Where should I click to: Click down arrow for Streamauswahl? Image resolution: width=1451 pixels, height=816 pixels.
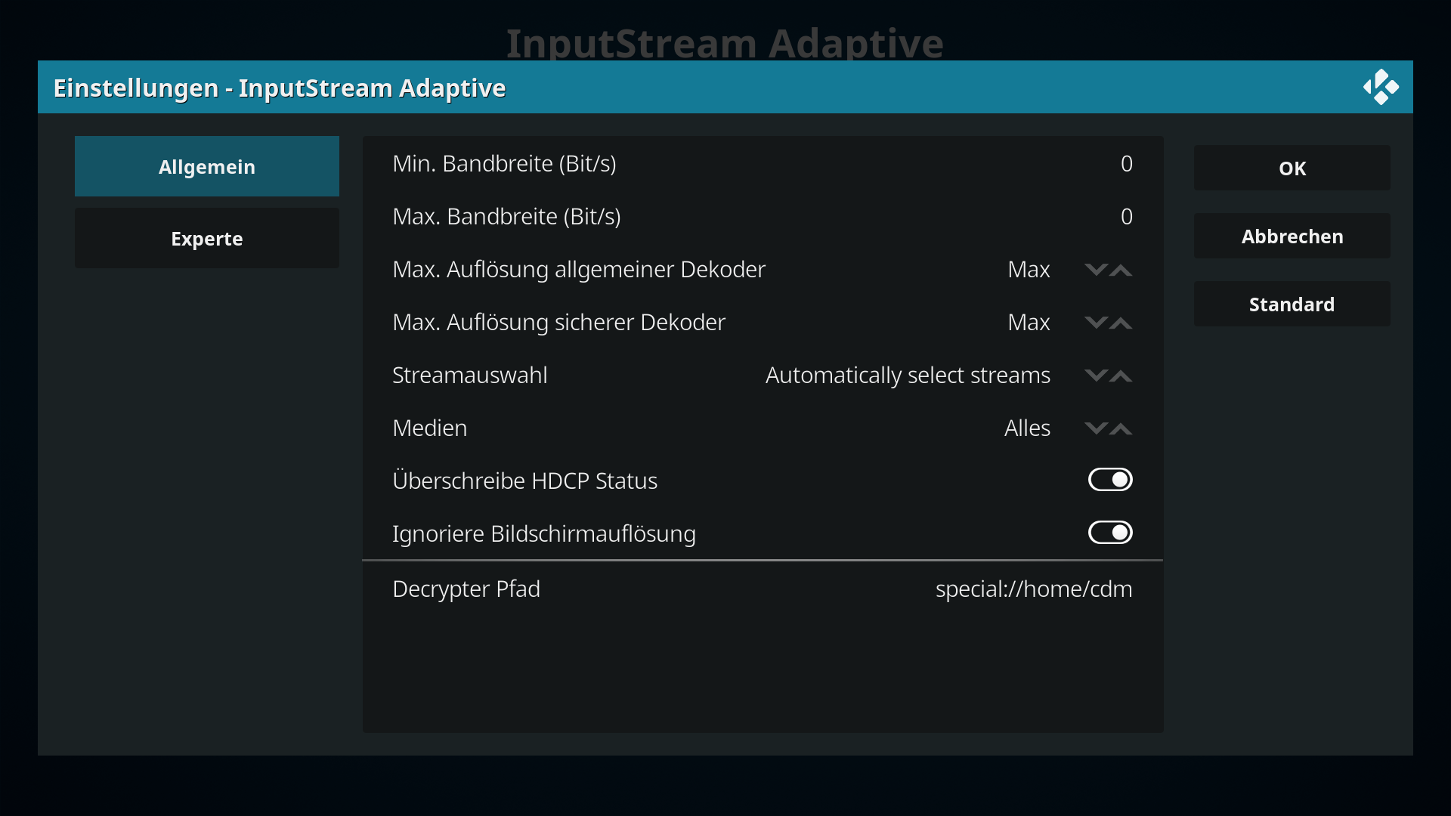tap(1096, 376)
